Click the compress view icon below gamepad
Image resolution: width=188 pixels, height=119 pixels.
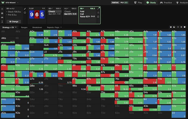tap(2, 22)
